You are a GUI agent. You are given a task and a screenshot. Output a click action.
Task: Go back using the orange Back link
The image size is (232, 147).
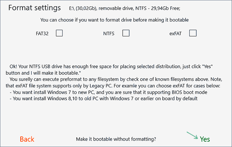coord(27,139)
